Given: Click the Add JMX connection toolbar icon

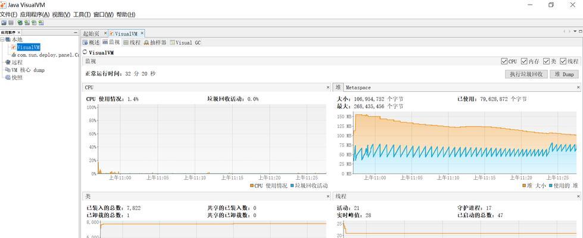Looking at the screenshot, I should pos(20,23).
